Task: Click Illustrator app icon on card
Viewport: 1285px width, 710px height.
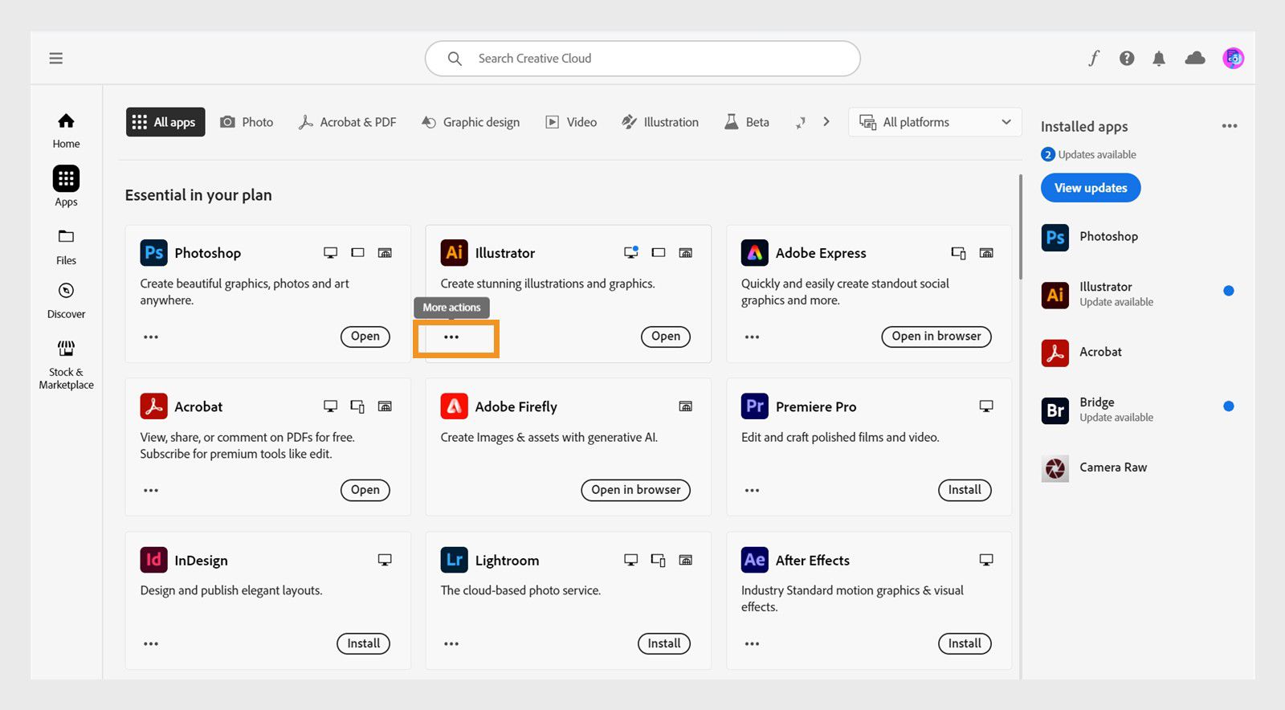Action: pyautogui.click(x=454, y=253)
